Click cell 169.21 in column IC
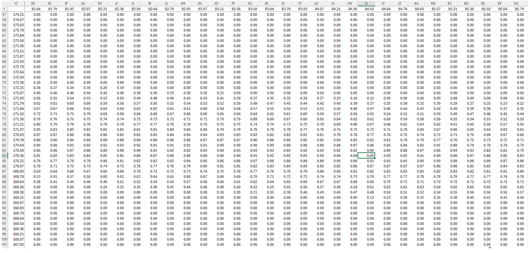Viewport: 530px width, 253px height. 16,197
